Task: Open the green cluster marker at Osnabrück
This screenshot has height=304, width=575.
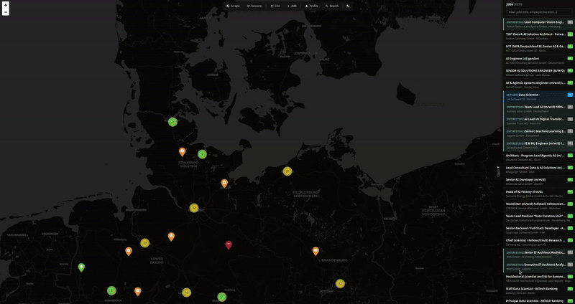Action: tap(112, 291)
